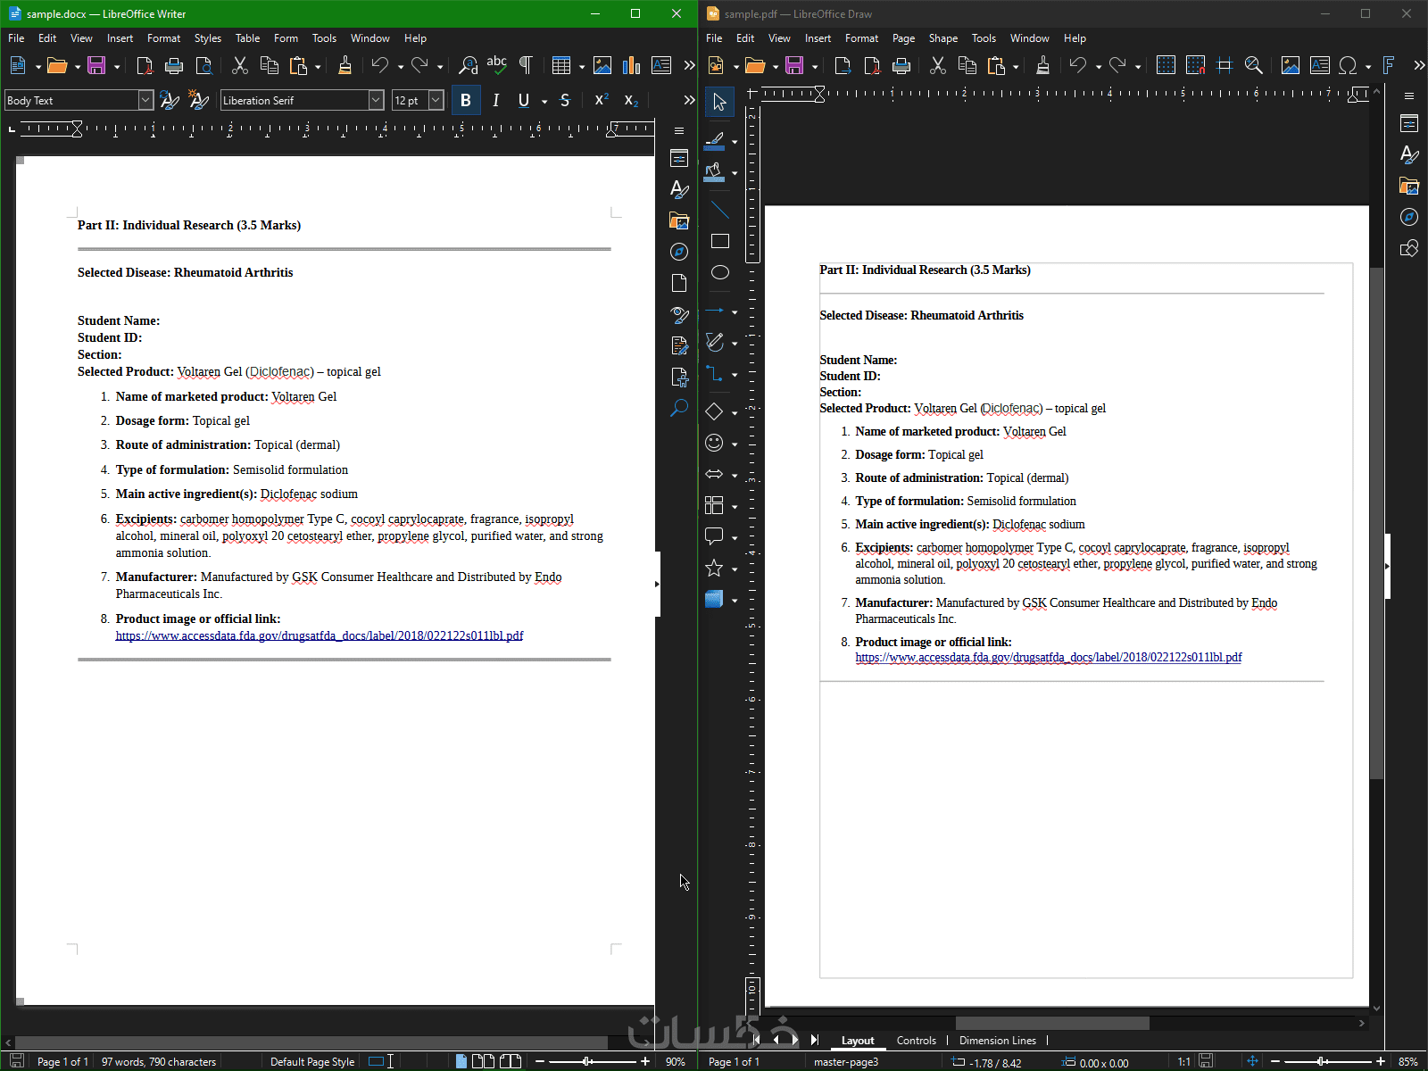
Task: Pick the Callout shapes tool in Draw
Action: click(714, 536)
